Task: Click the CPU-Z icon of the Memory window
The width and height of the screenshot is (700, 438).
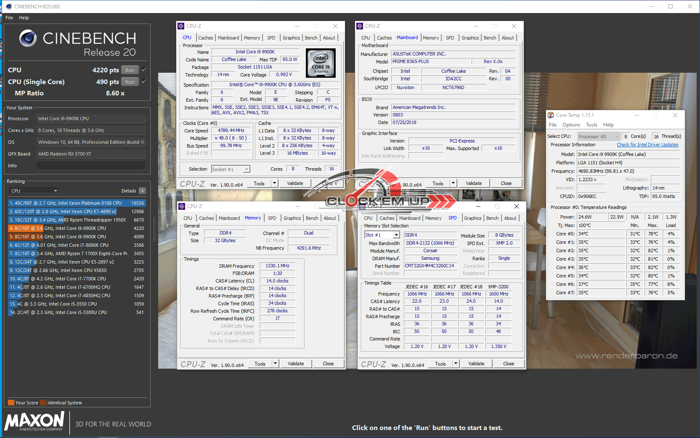Action: (182, 206)
